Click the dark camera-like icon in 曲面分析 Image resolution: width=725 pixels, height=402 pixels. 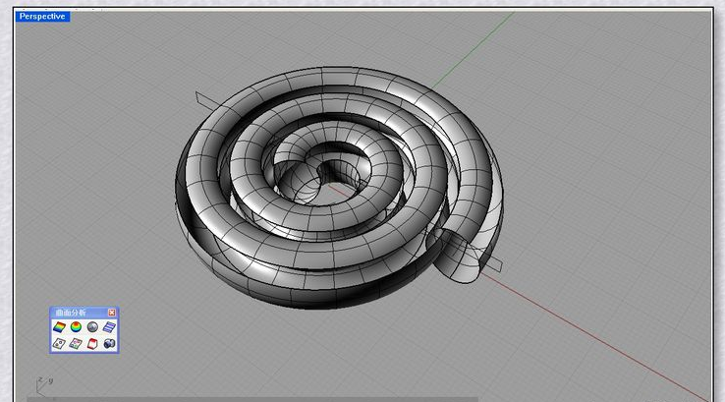point(109,343)
